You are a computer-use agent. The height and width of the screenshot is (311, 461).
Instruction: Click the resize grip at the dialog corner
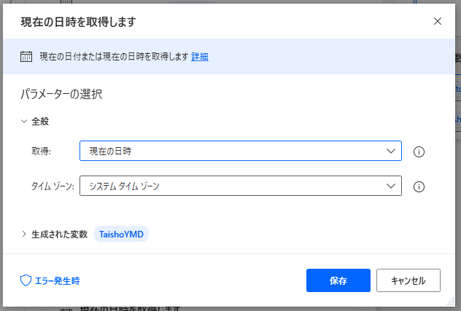pos(450,301)
